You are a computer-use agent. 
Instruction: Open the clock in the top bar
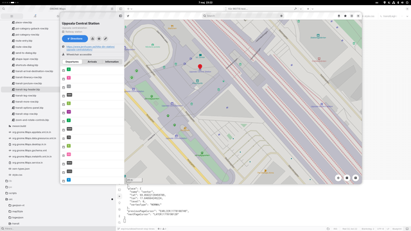[205, 3]
